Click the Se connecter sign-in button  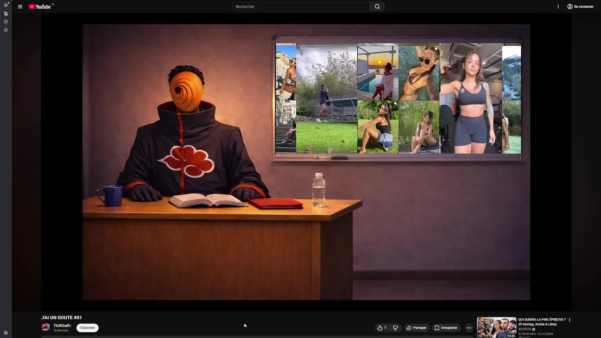[x=580, y=7]
